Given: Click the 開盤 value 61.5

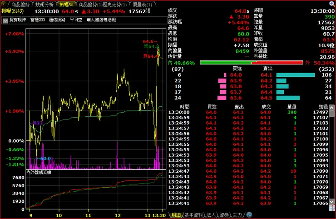Looking at the screenshot, I should (329, 40).
